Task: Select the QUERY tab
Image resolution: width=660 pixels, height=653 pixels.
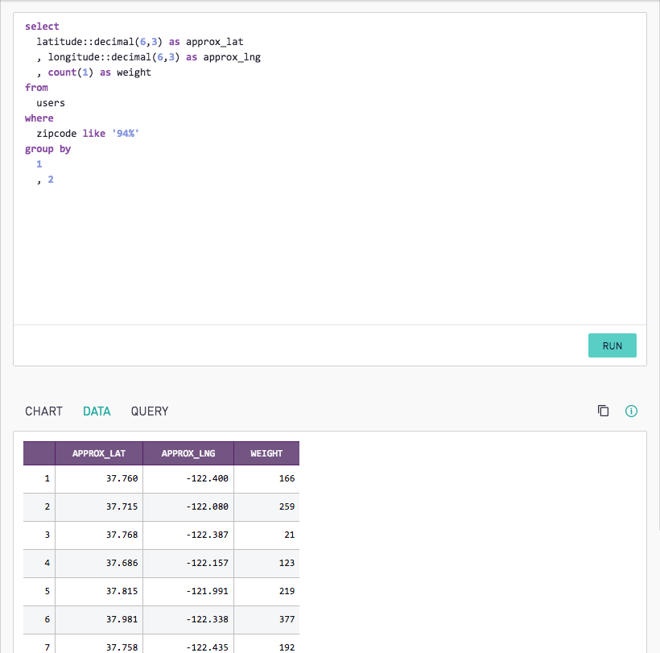Action: tap(150, 411)
